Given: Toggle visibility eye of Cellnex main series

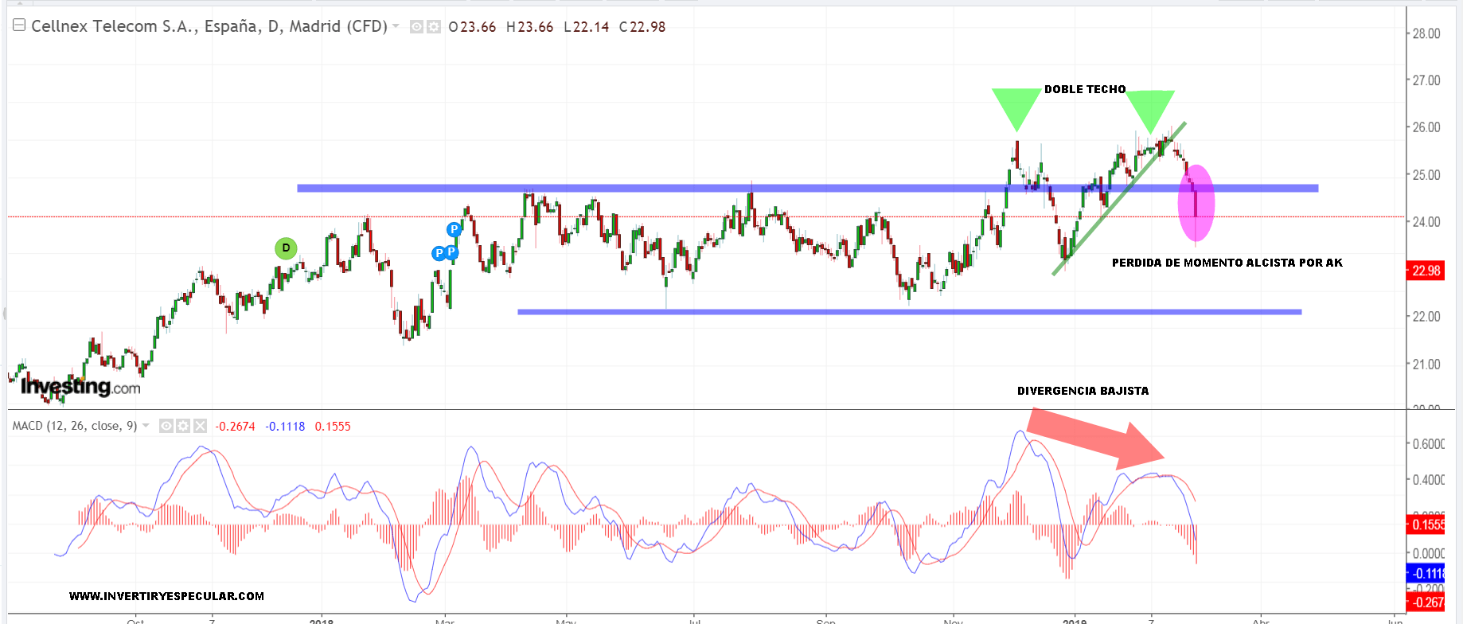Looking at the screenshot, I should [416, 27].
